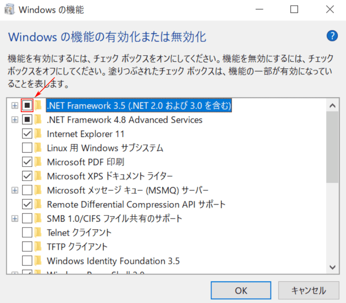Expand Microsoft メッセージ キュー (MSMQ) サーバー node

click(15, 191)
